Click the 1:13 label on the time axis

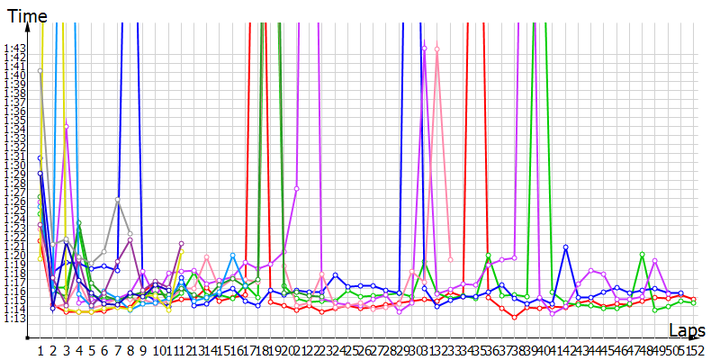point(15,318)
